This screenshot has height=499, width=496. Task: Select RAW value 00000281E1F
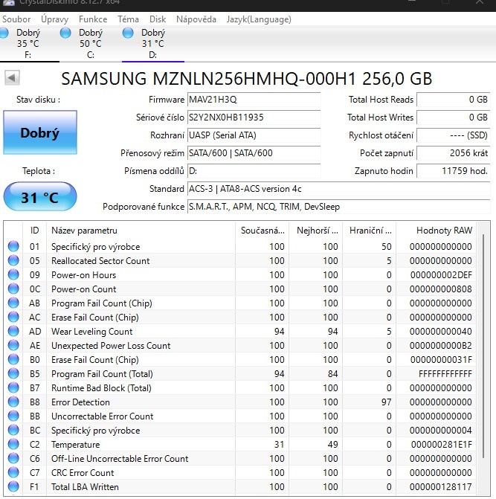[x=442, y=445]
